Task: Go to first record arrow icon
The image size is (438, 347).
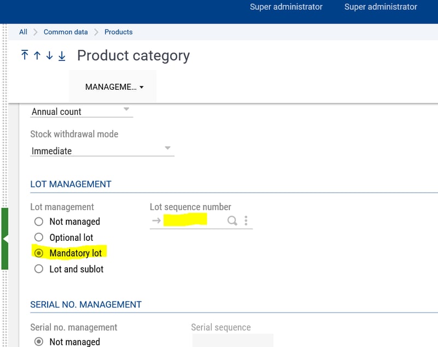Action: [25, 55]
